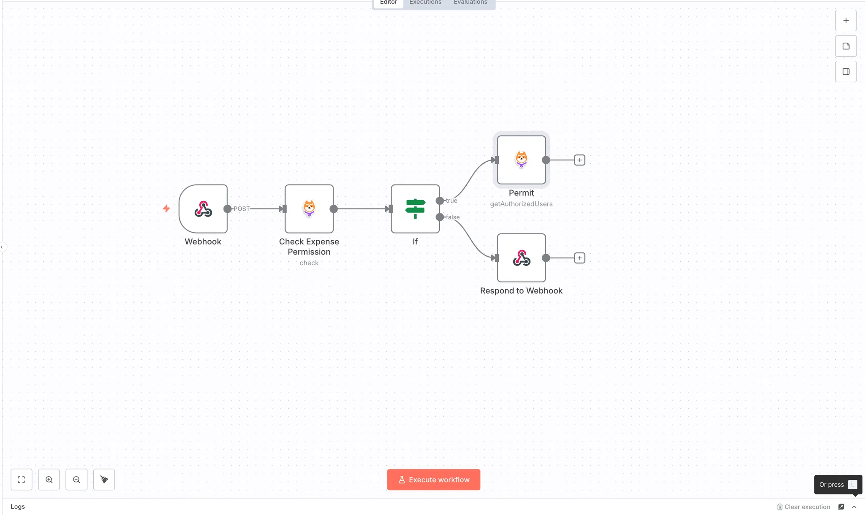Screen dimensions: 865x515
Task: Open add node plus button top-right
Action: 846,21
